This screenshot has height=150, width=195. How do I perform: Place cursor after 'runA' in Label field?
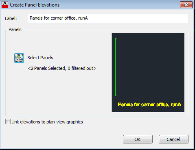click(x=88, y=18)
